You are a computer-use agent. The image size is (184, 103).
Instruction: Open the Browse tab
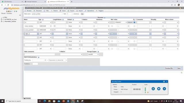click(x=28, y=11)
